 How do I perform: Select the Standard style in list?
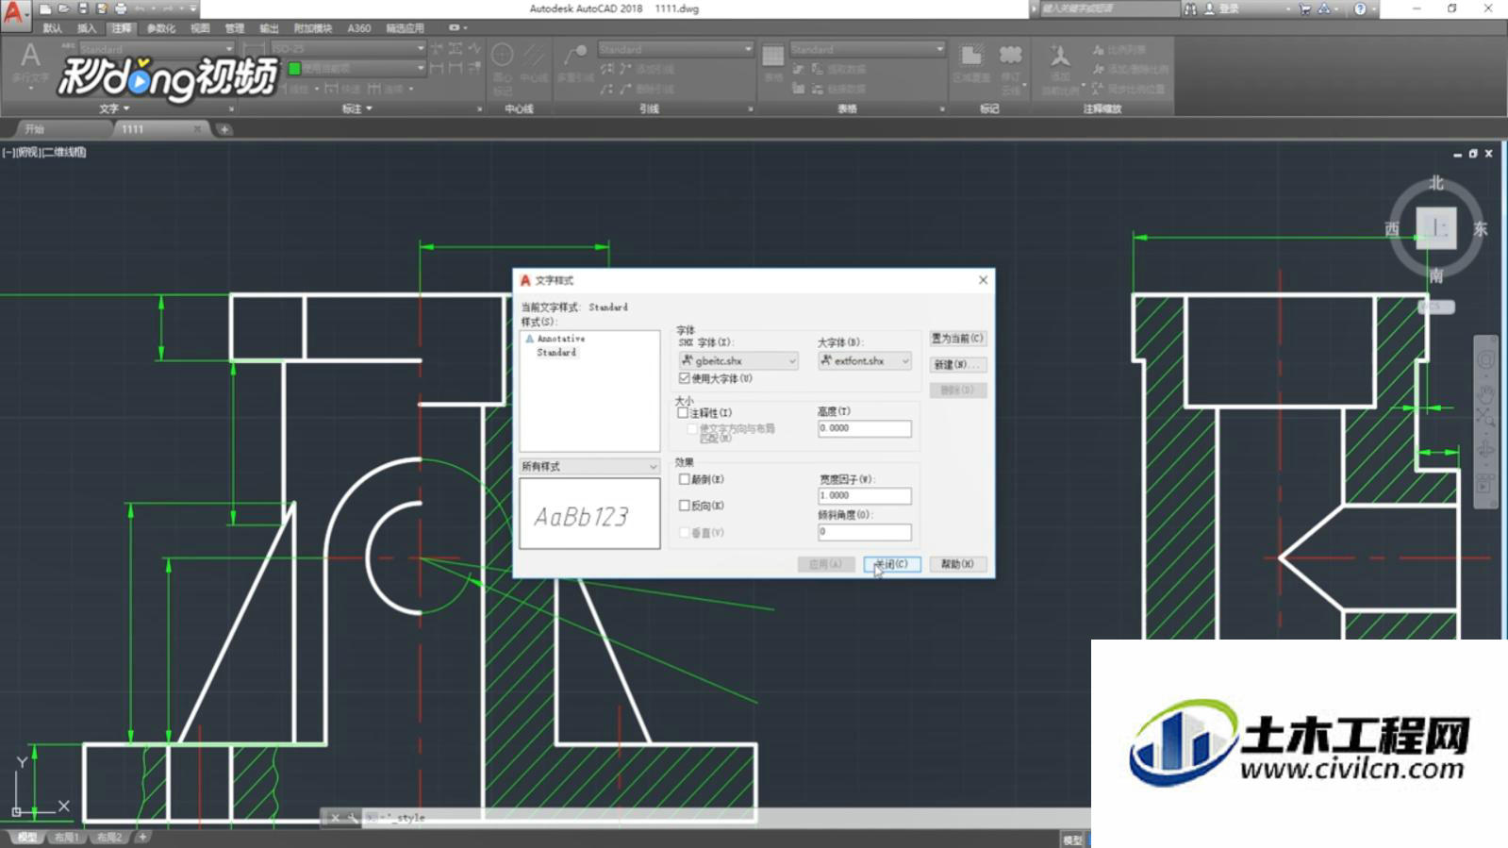tap(556, 353)
